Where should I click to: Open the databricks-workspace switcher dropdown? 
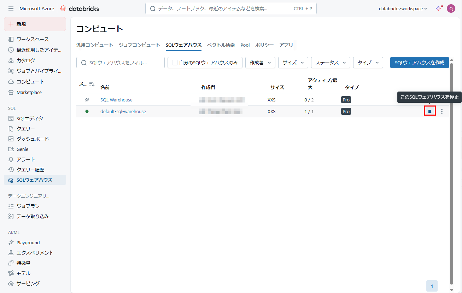click(403, 8)
